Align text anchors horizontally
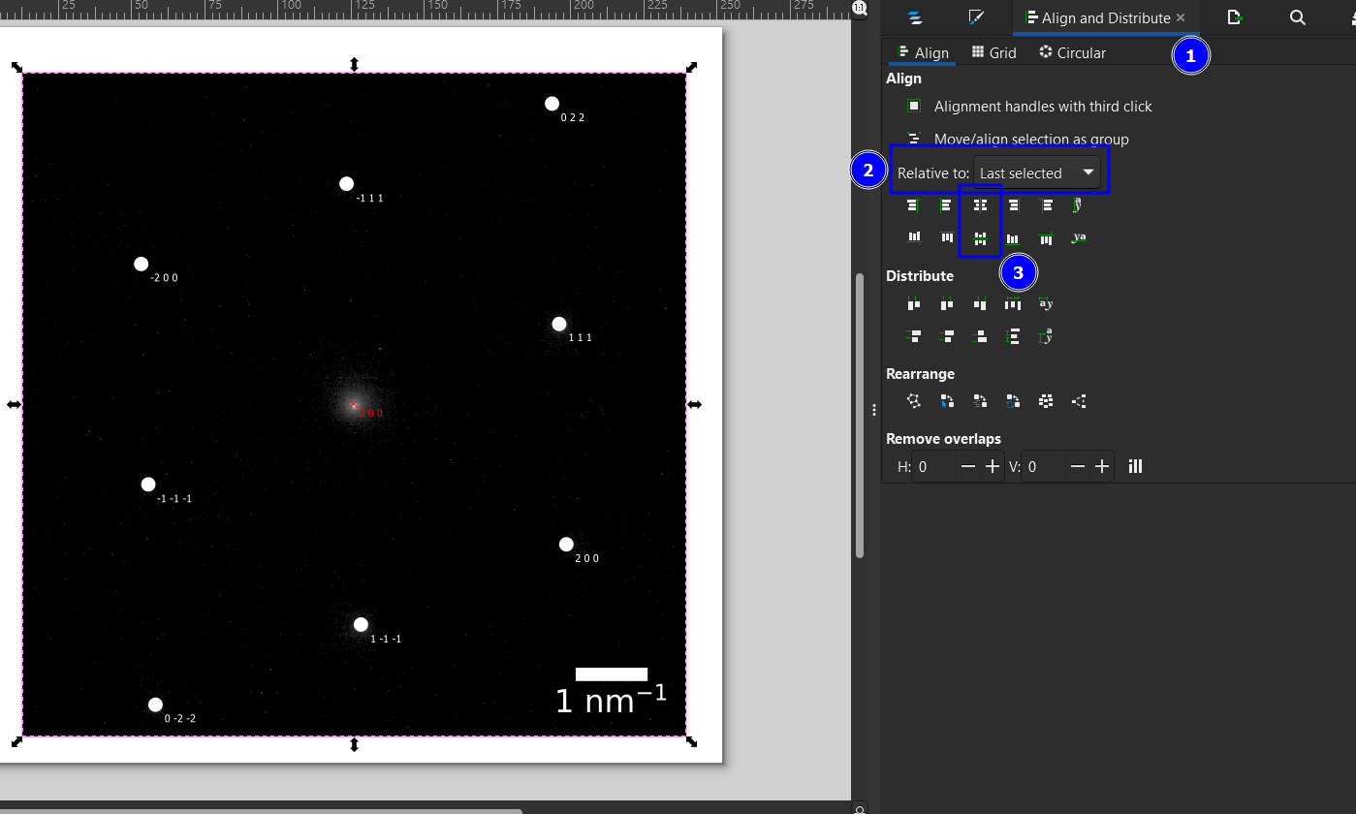The height and width of the screenshot is (814, 1356). (x=1079, y=205)
